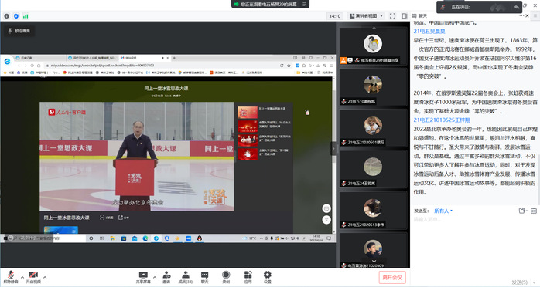The image size is (540, 287).
Task: Toggle lock screen pin (锁定画面)
Action: pyautogui.click(x=19, y=31)
